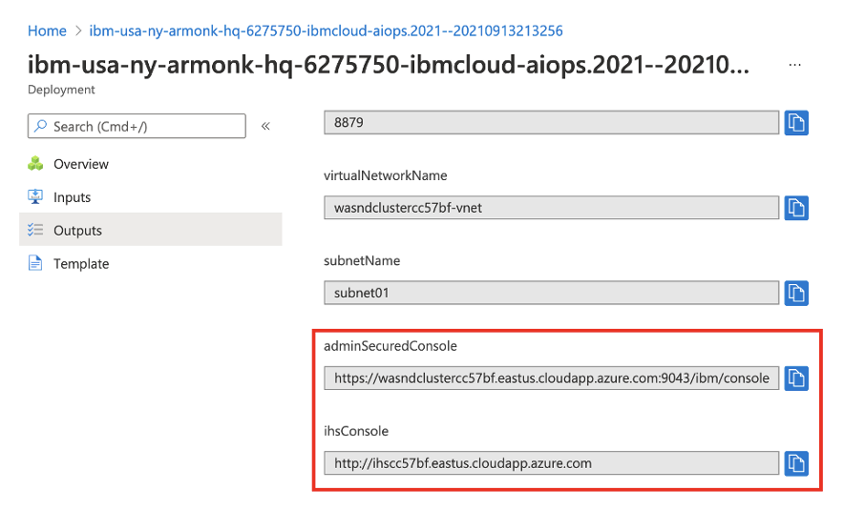The width and height of the screenshot is (844, 510).
Task: Copy the 8879 port value
Action: (796, 123)
